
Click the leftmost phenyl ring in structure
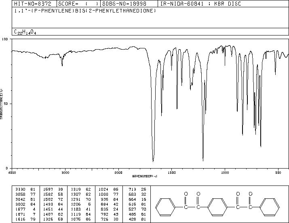pyautogui.click(x=165, y=207)
